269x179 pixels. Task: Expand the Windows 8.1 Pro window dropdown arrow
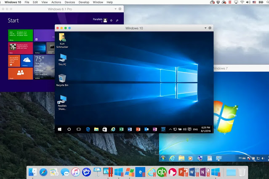coord(115,8)
